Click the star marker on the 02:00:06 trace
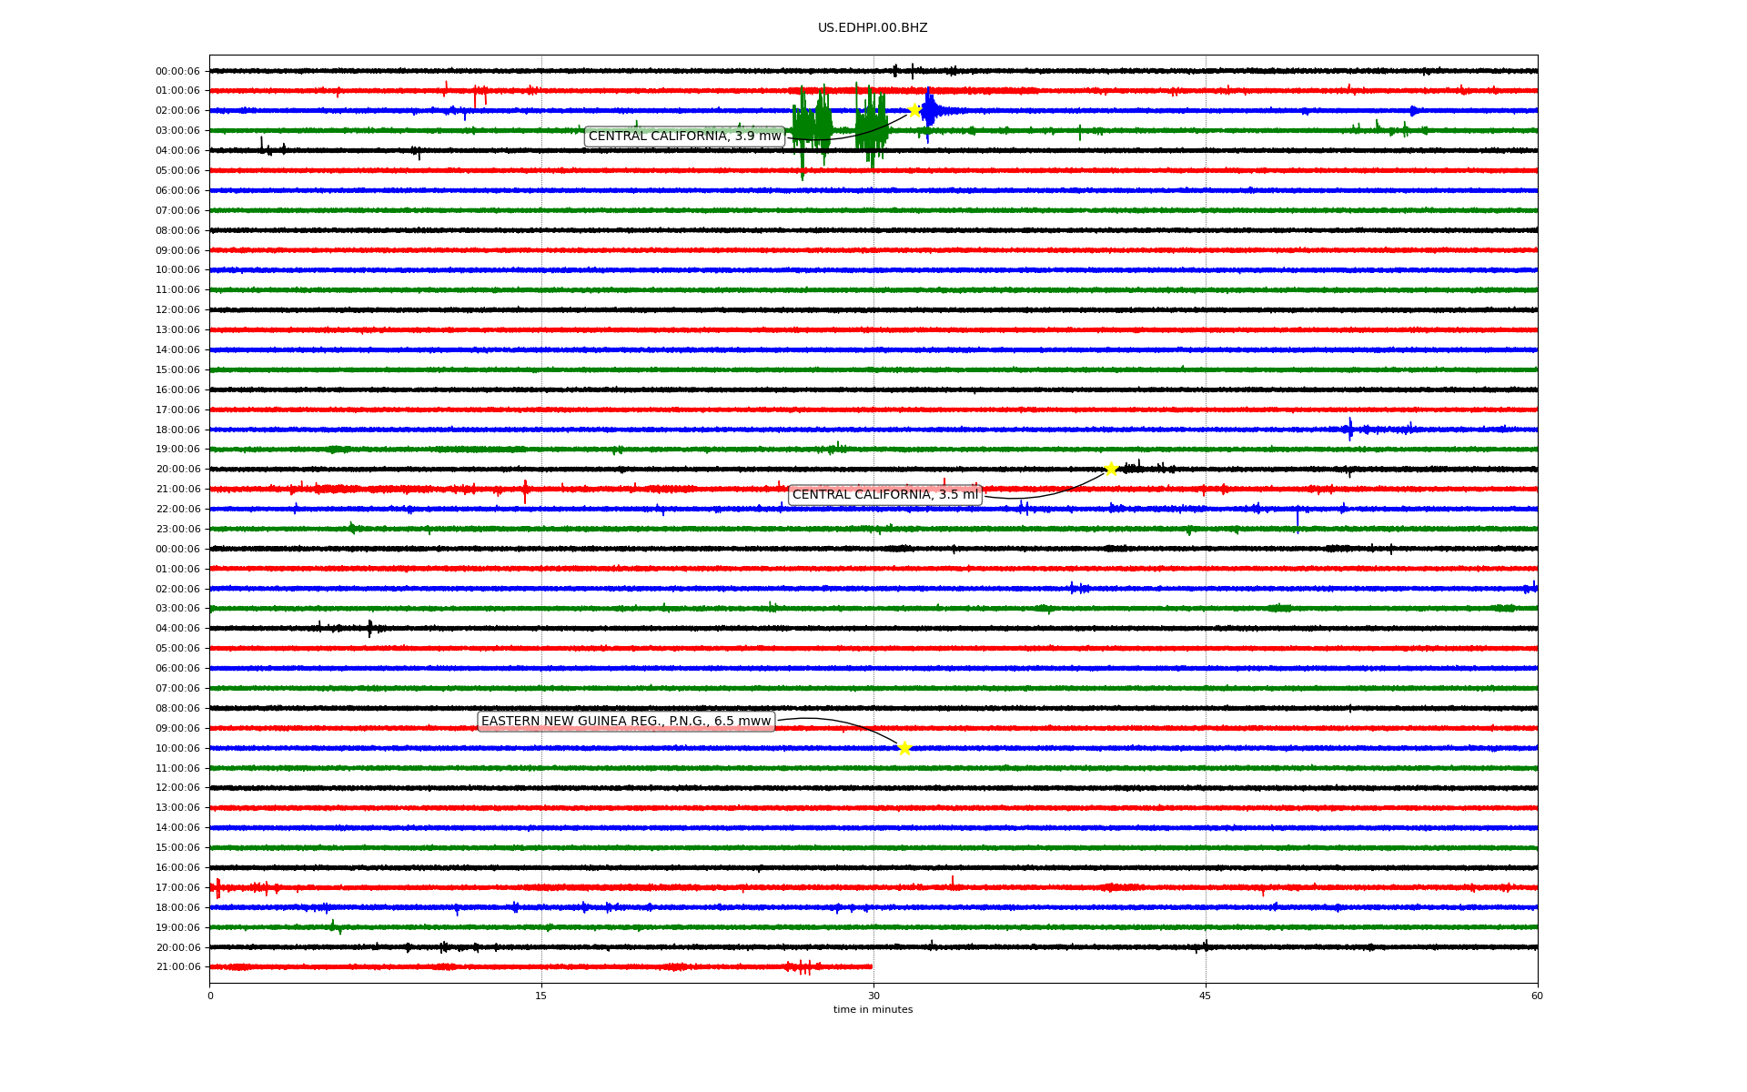The image size is (1747, 1092). point(914,110)
